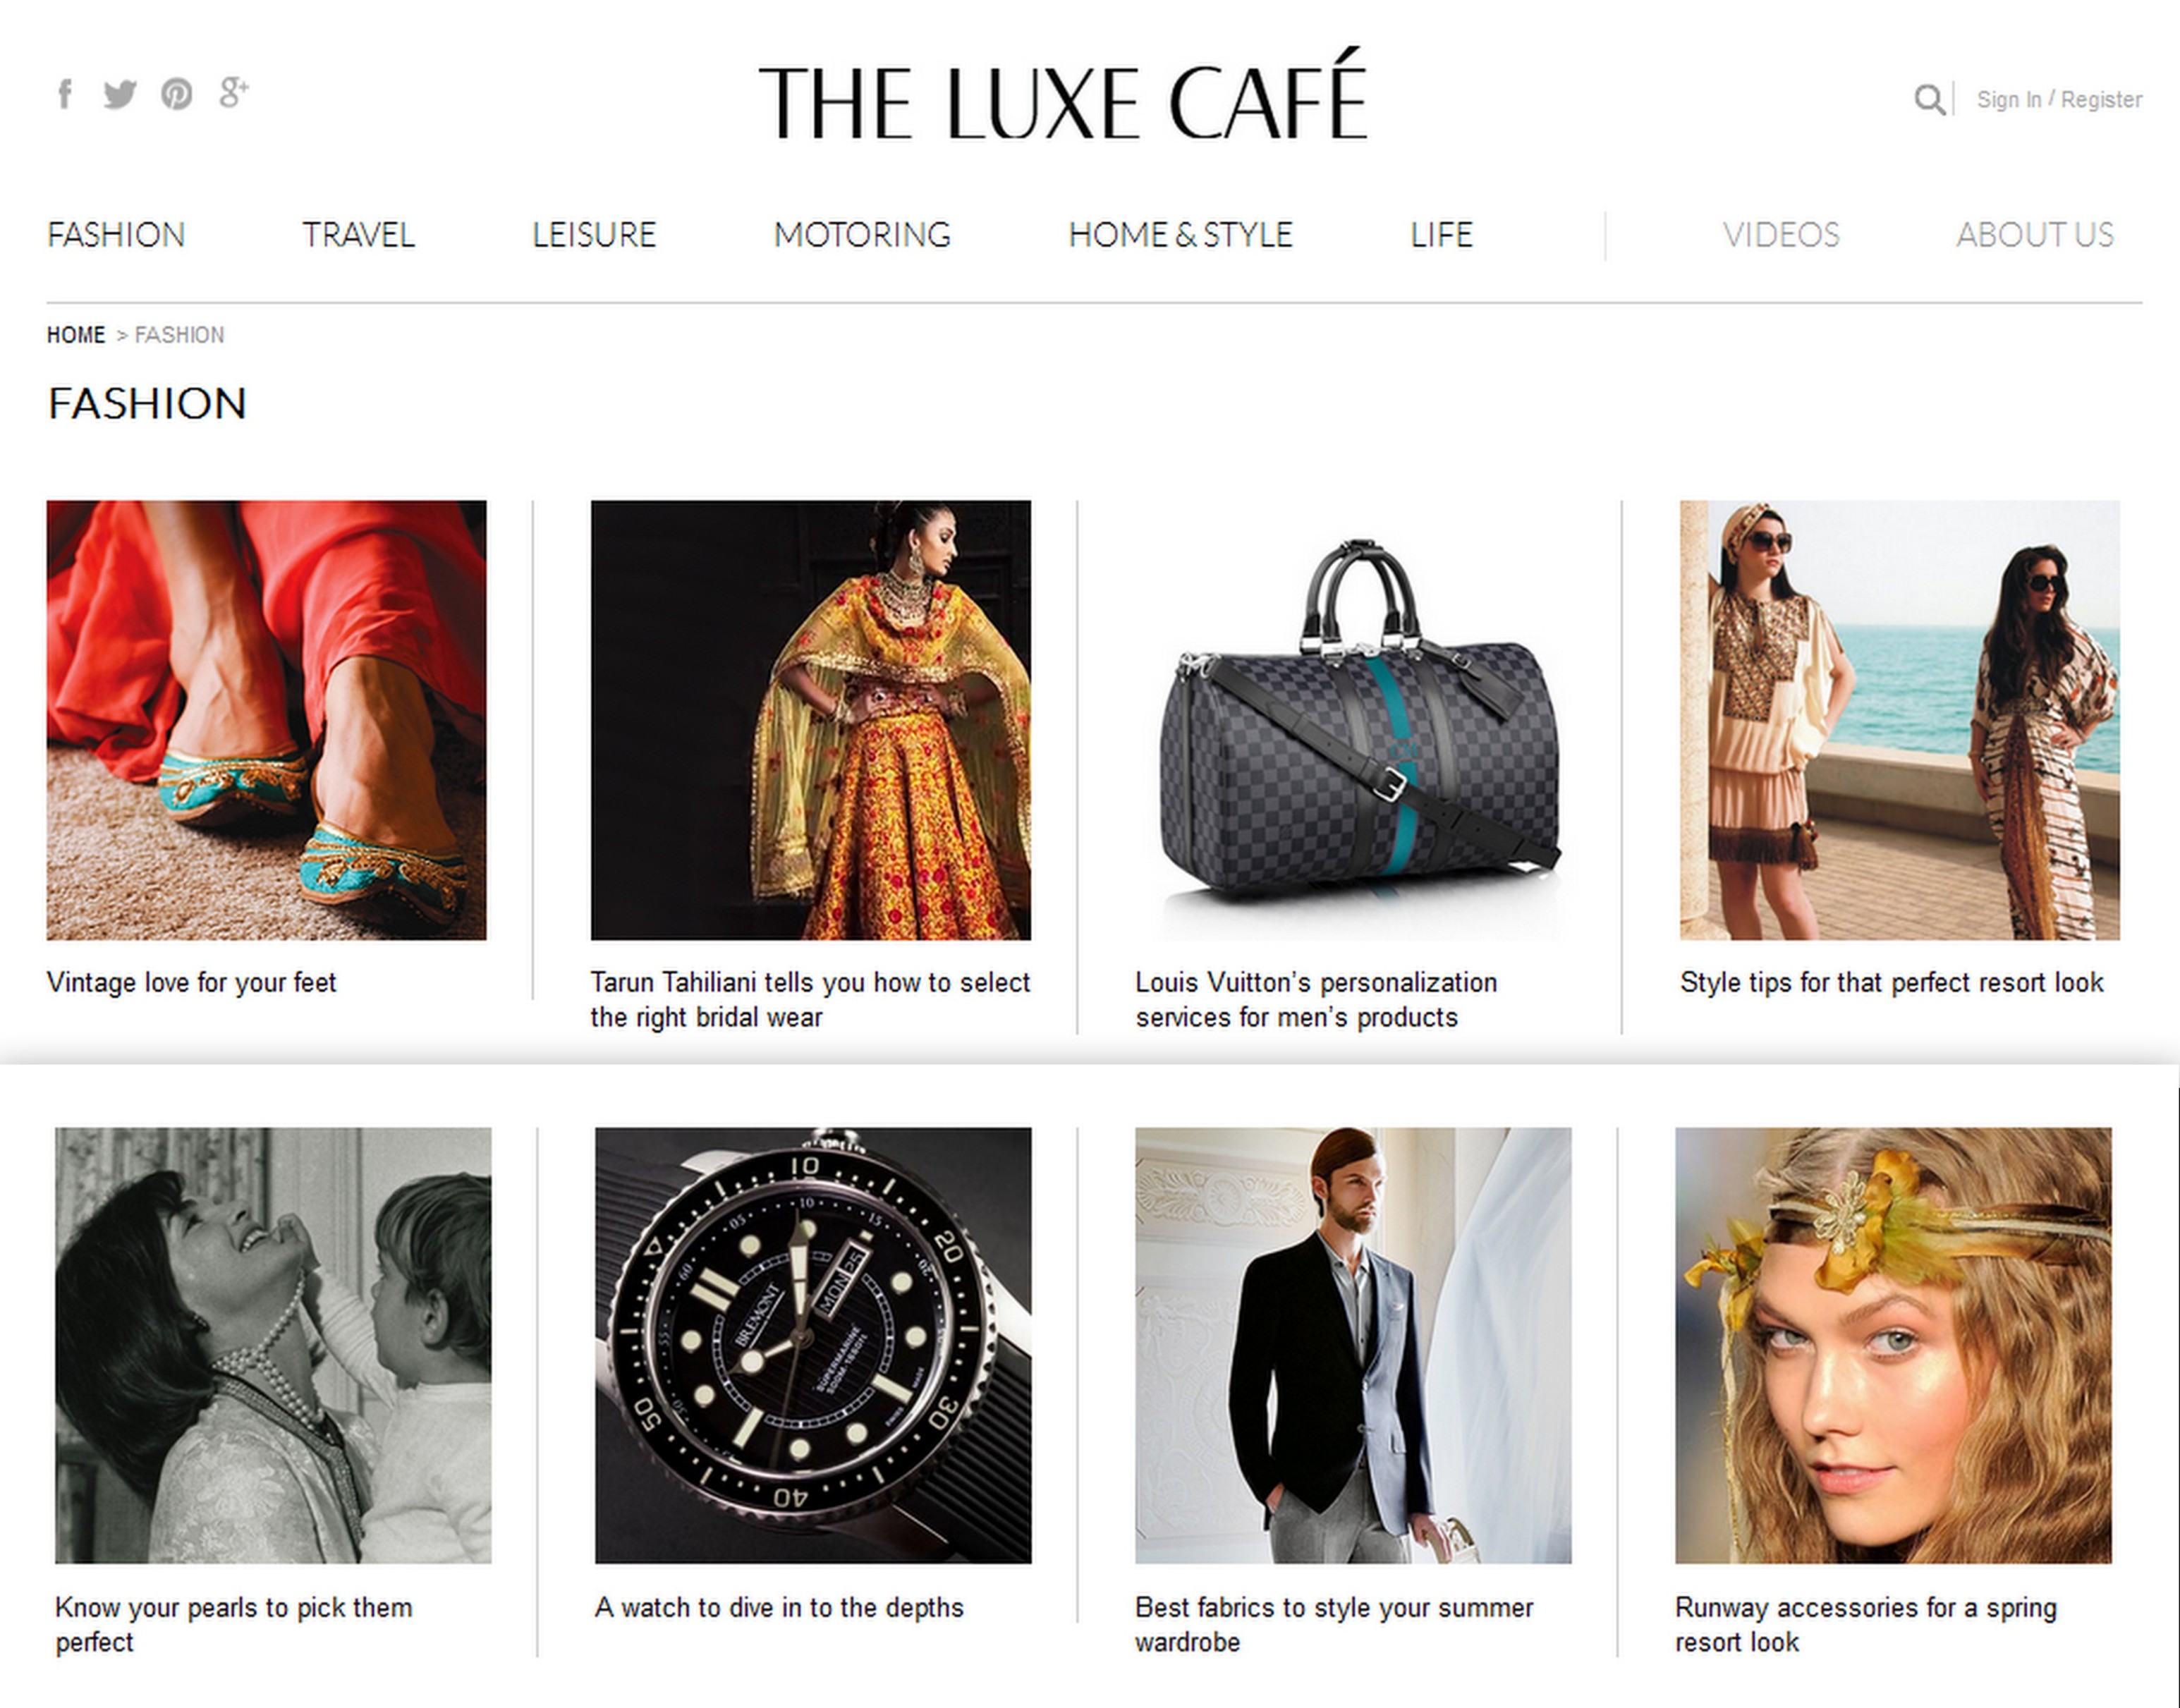2180x1708 pixels.
Task: Select the Motoring menu item
Action: [x=861, y=234]
